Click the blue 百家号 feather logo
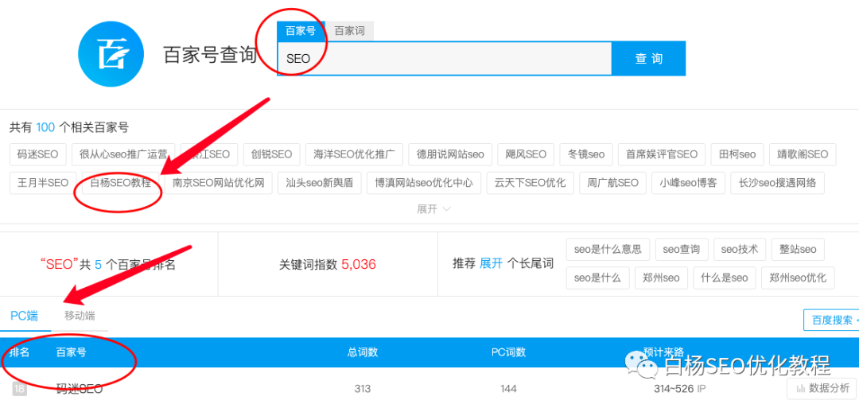The image size is (859, 404). 111,54
